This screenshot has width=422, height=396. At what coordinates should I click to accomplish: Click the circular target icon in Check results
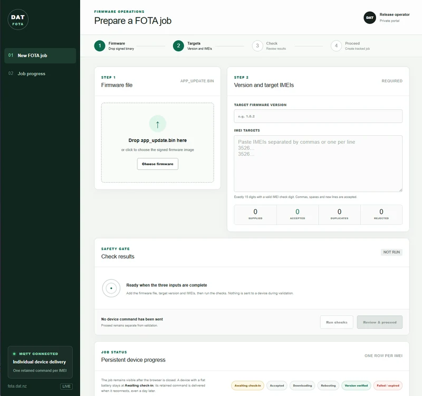click(x=111, y=288)
